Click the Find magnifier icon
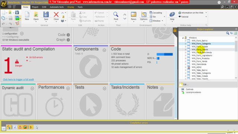Image resolution: width=238 pixels, height=134 pixels. [116, 15]
